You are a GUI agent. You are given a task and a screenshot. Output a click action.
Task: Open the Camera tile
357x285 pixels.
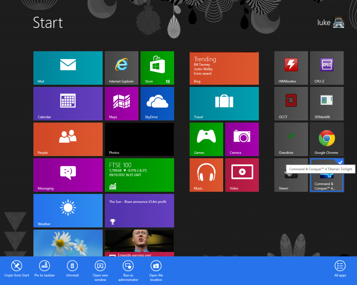tap(242, 139)
